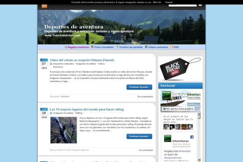Click the orange RSS feed icon in header

pos(44,6)
